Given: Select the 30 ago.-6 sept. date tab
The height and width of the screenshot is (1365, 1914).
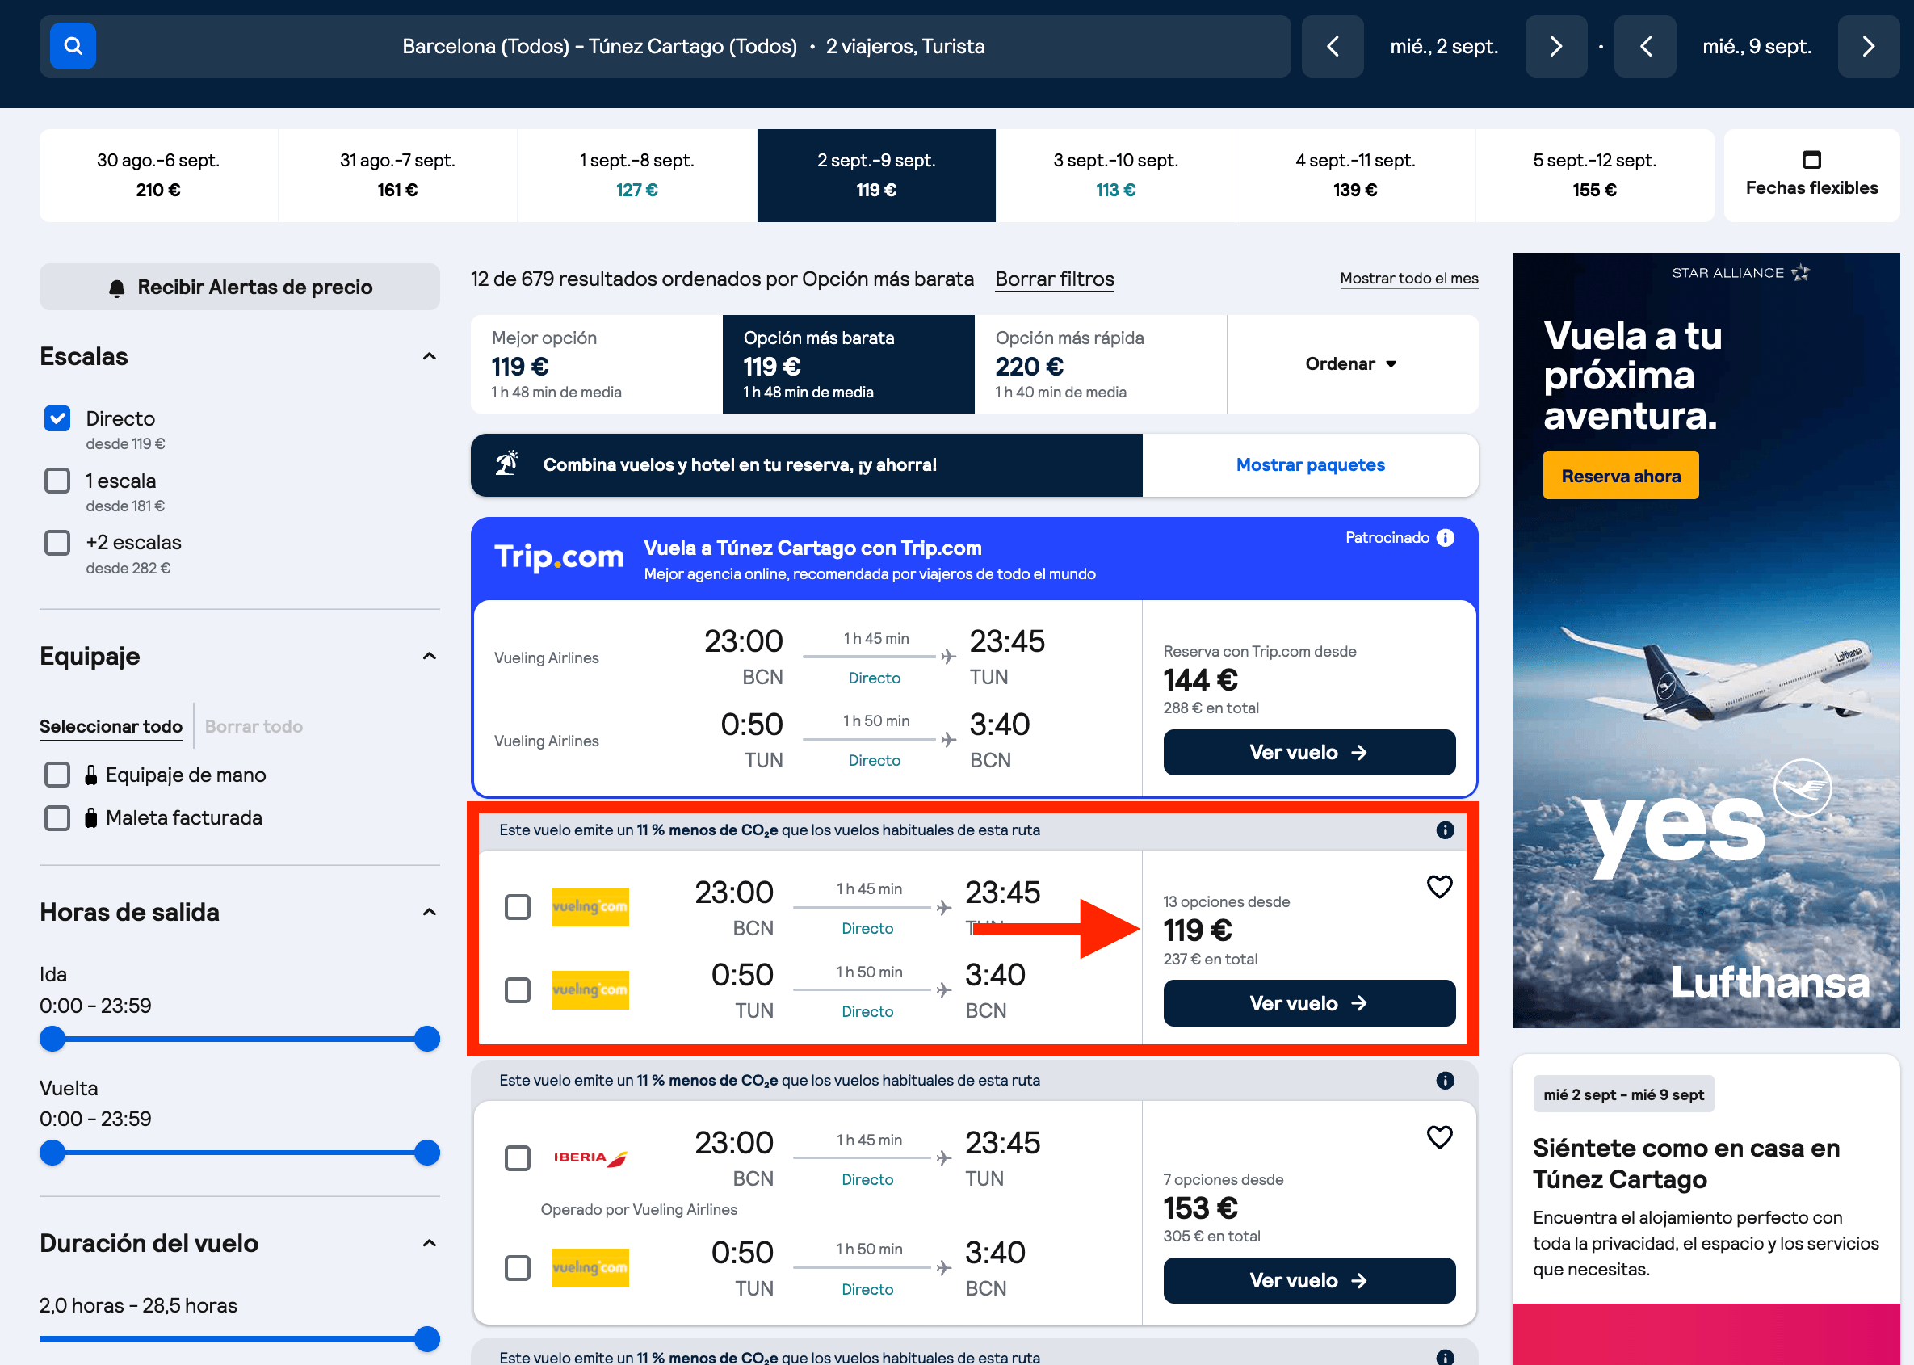Looking at the screenshot, I should [158, 174].
